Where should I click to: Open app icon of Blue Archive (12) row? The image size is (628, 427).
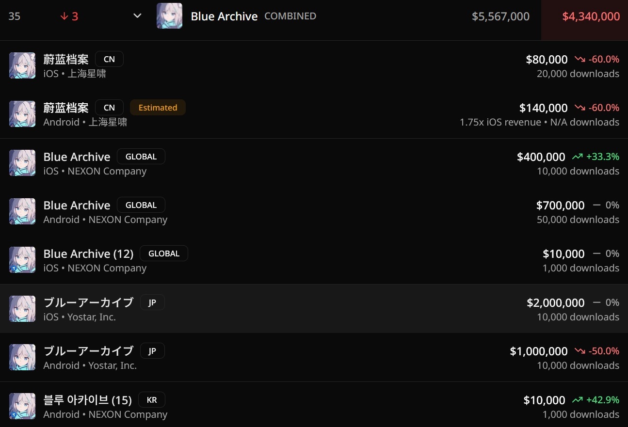[x=22, y=260]
